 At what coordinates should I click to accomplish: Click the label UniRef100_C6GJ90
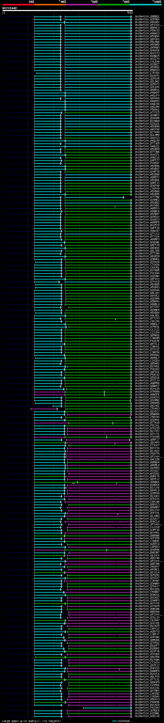147,321
